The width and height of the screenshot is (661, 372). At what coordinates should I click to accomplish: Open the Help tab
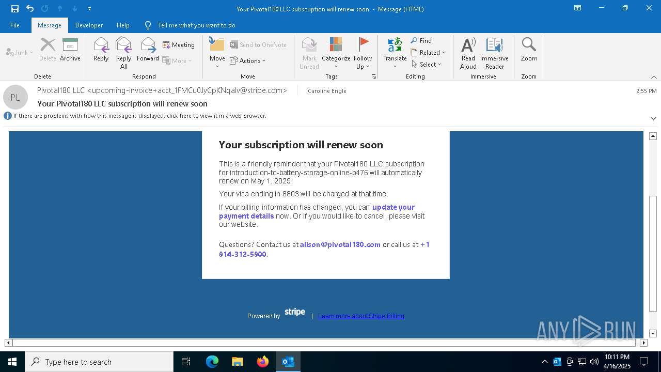coord(123,25)
